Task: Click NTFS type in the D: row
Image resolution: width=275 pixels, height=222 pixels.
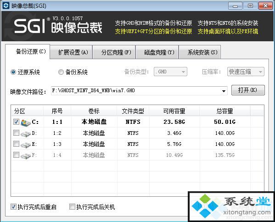Action: point(133,133)
